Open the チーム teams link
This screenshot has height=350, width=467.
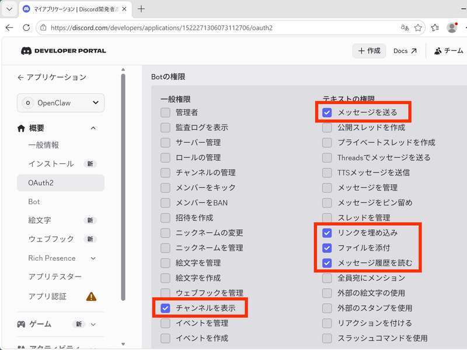(x=448, y=51)
